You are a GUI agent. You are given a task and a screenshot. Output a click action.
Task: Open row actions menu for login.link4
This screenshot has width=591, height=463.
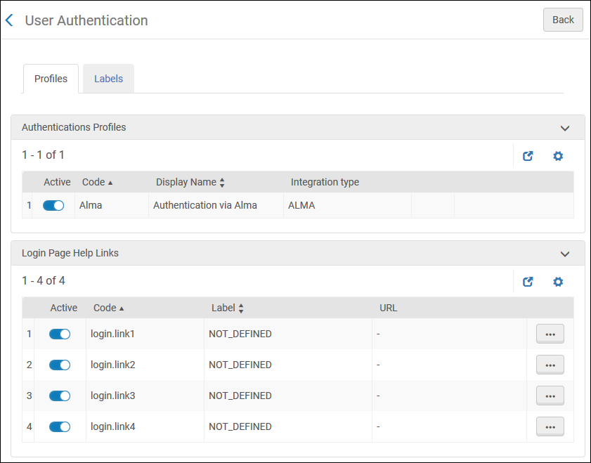(x=550, y=426)
